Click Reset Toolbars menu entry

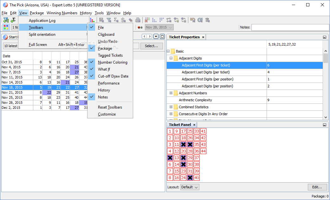110,107
